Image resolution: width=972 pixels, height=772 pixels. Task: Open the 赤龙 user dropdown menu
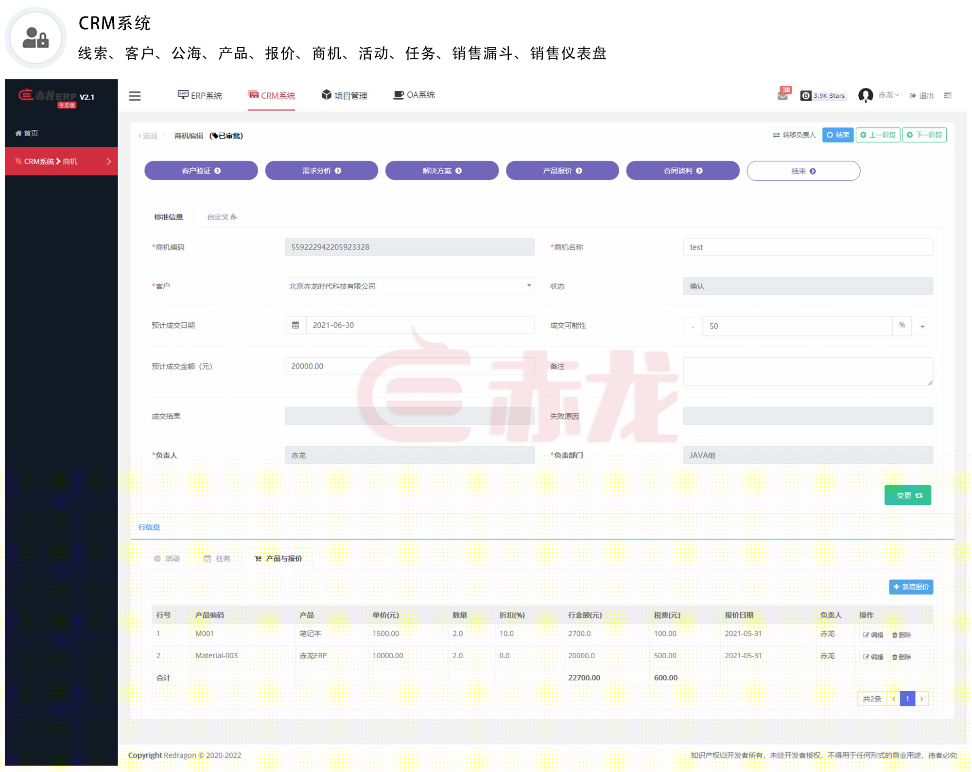[x=888, y=95]
